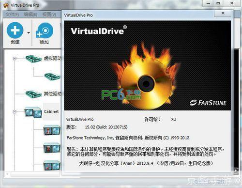This screenshot has width=242, height=188.
Task: Click the main window app icon in title bar
Action: tap(6, 5)
